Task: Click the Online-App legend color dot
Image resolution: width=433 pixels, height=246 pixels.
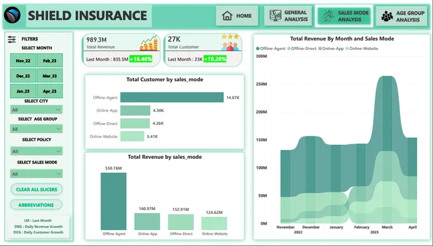Action: click(320, 49)
